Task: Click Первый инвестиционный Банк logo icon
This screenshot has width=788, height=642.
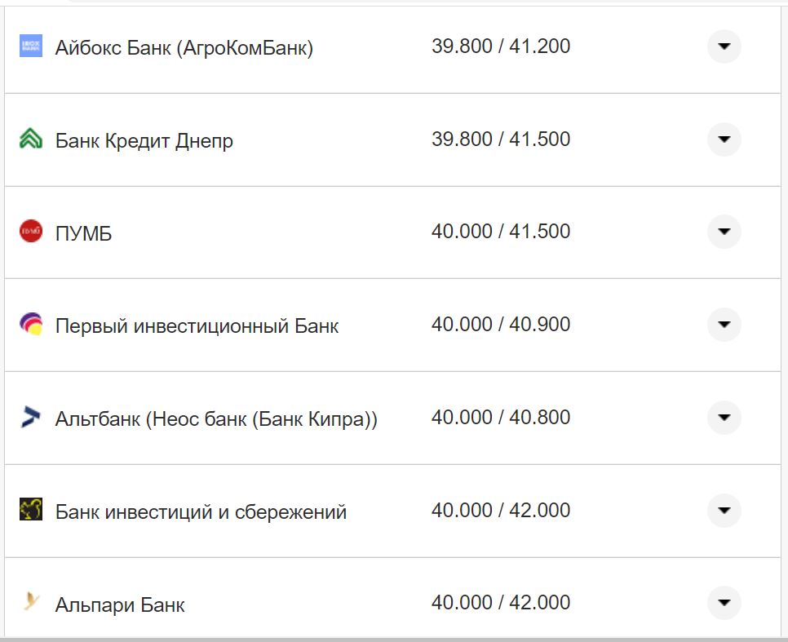Action: (x=30, y=325)
